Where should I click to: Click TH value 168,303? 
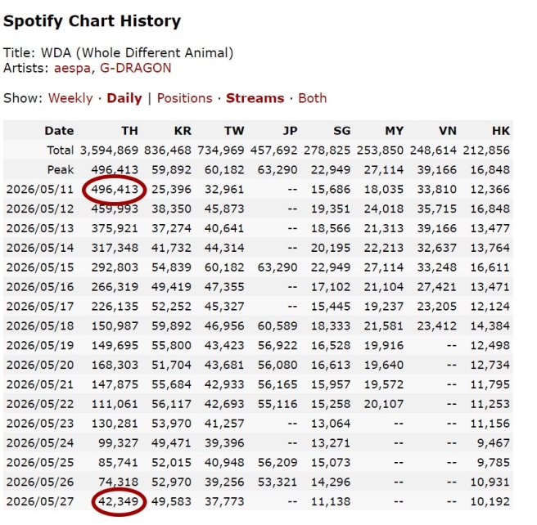coord(115,365)
